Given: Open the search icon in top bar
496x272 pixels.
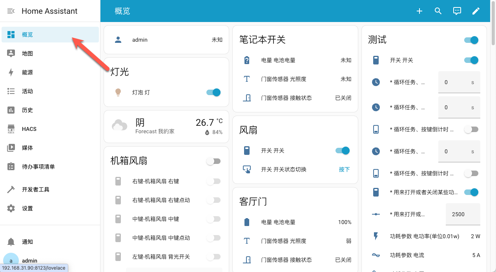Looking at the screenshot, I should pyautogui.click(x=438, y=11).
